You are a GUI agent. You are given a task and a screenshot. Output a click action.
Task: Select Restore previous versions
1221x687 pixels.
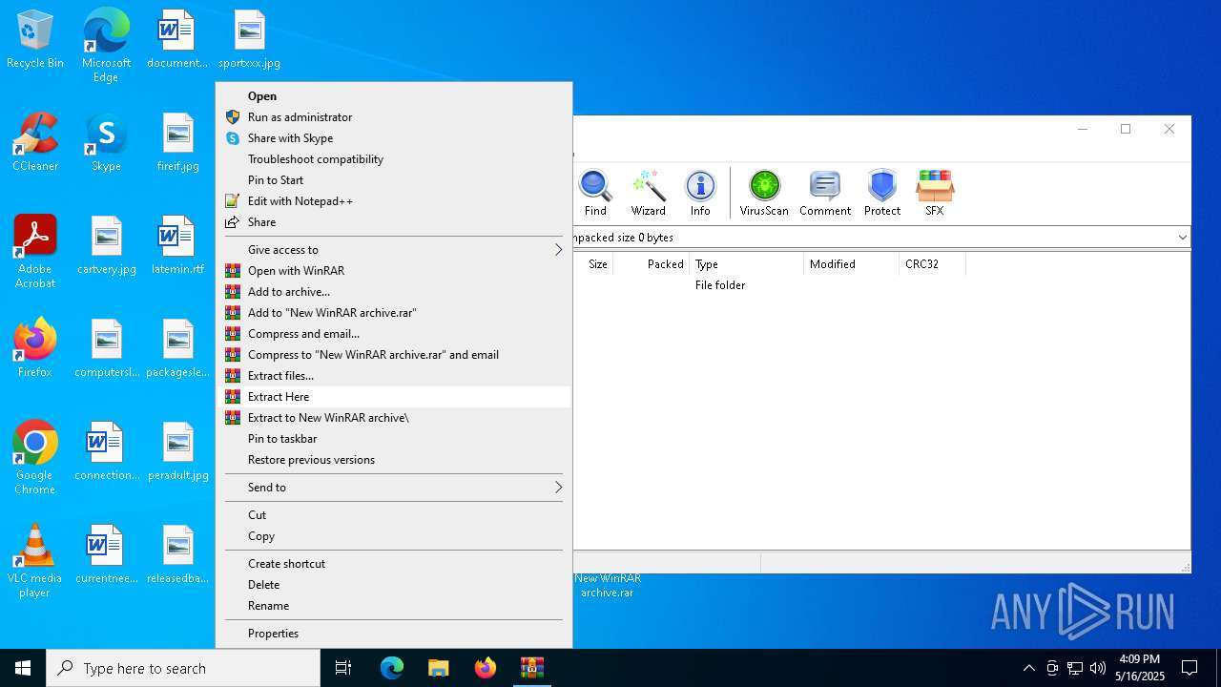point(394,460)
